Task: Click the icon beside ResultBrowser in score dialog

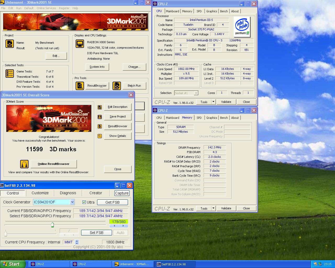Action: tap(100, 126)
